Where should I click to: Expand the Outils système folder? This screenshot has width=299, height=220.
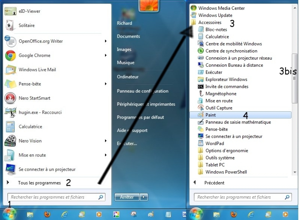(x=220, y=158)
